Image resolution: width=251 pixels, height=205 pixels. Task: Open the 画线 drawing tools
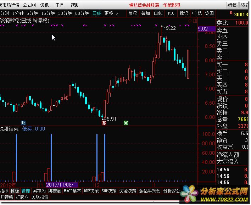click(158, 13)
